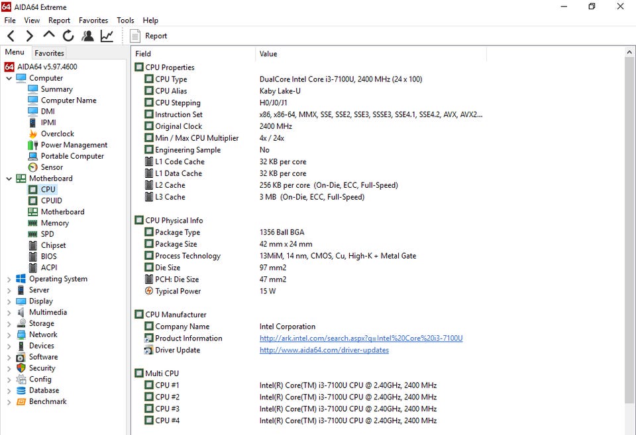Open the aida64 driver-updates link
Screen dimensions: 636x435
(x=324, y=350)
